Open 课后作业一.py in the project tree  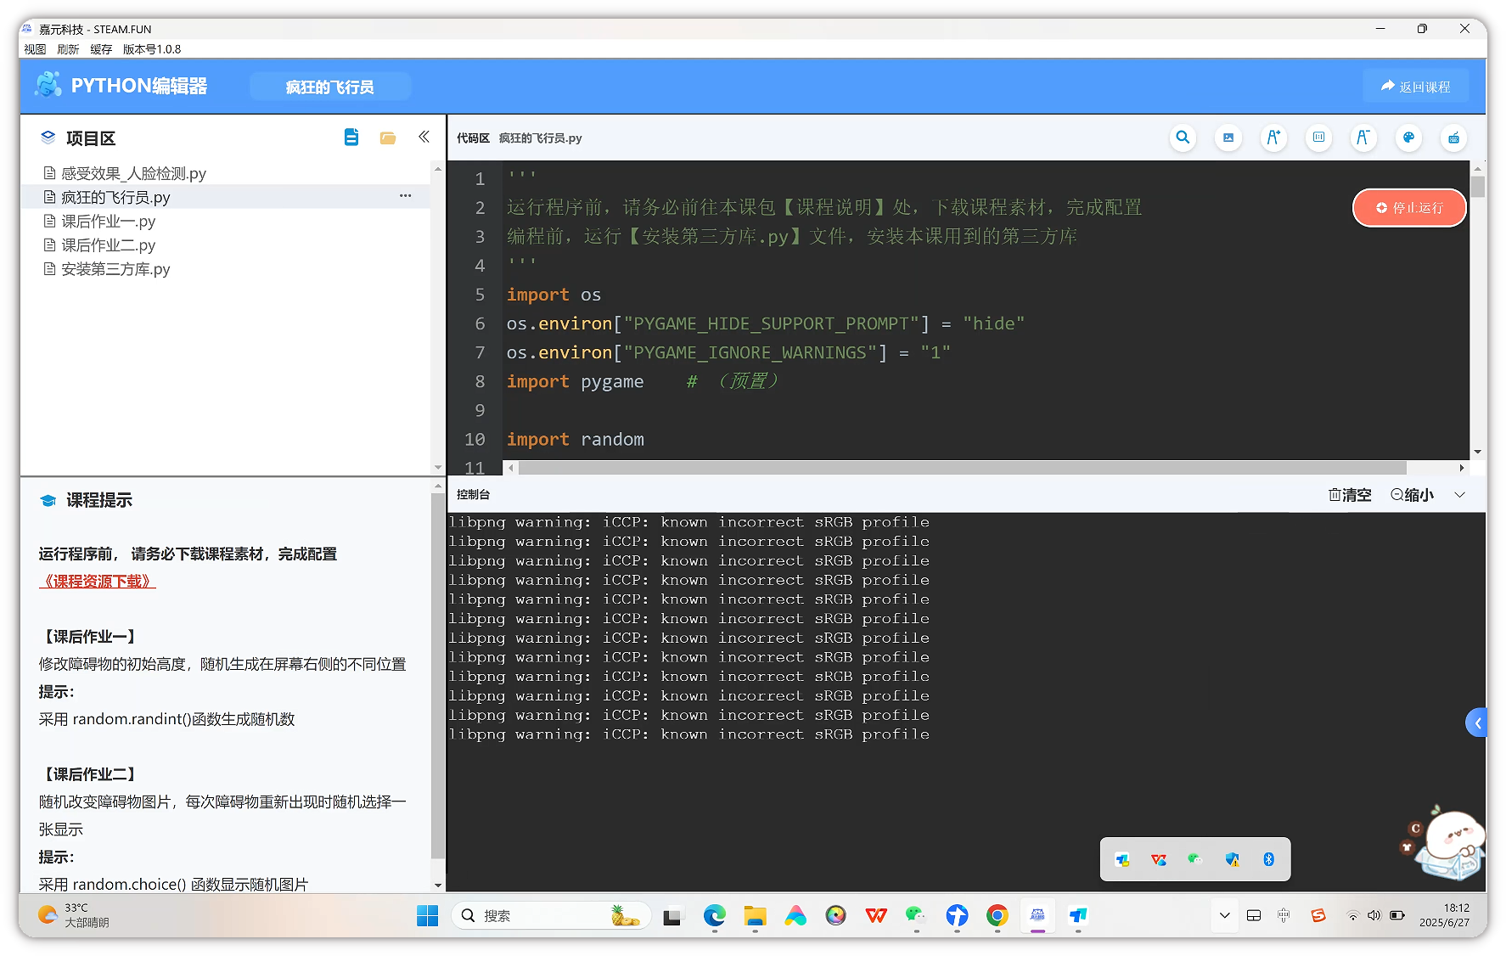108,222
